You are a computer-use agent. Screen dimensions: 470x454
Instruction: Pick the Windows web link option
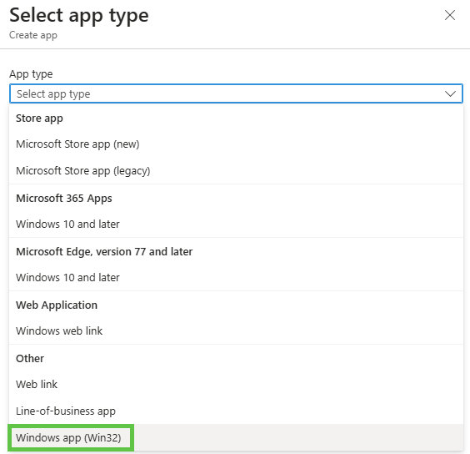[236, 330]
